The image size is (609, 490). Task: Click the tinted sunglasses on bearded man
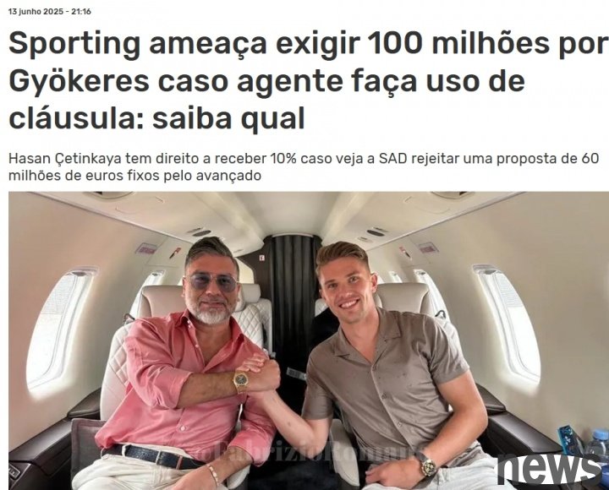(x=211, y=282)
